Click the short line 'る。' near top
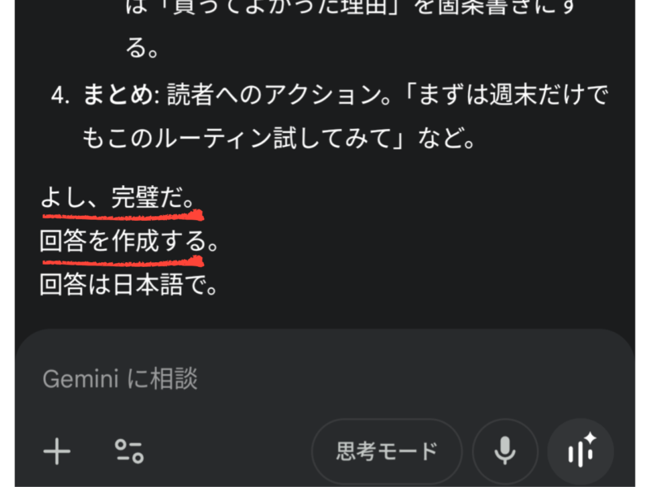 point(141,48)
